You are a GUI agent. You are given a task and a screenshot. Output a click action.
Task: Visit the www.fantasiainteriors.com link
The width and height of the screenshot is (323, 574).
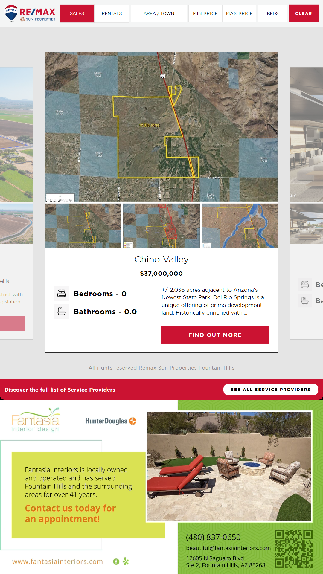57,561
